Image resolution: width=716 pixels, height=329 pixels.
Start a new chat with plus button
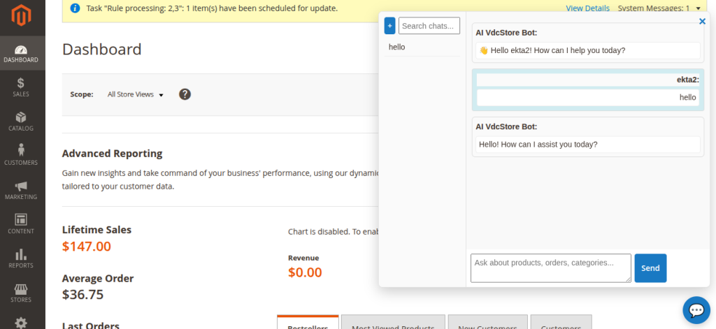[390, 26]
